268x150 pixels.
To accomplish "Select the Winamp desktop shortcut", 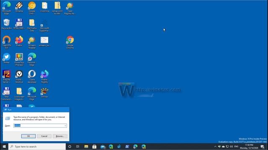I will [19, 7].
